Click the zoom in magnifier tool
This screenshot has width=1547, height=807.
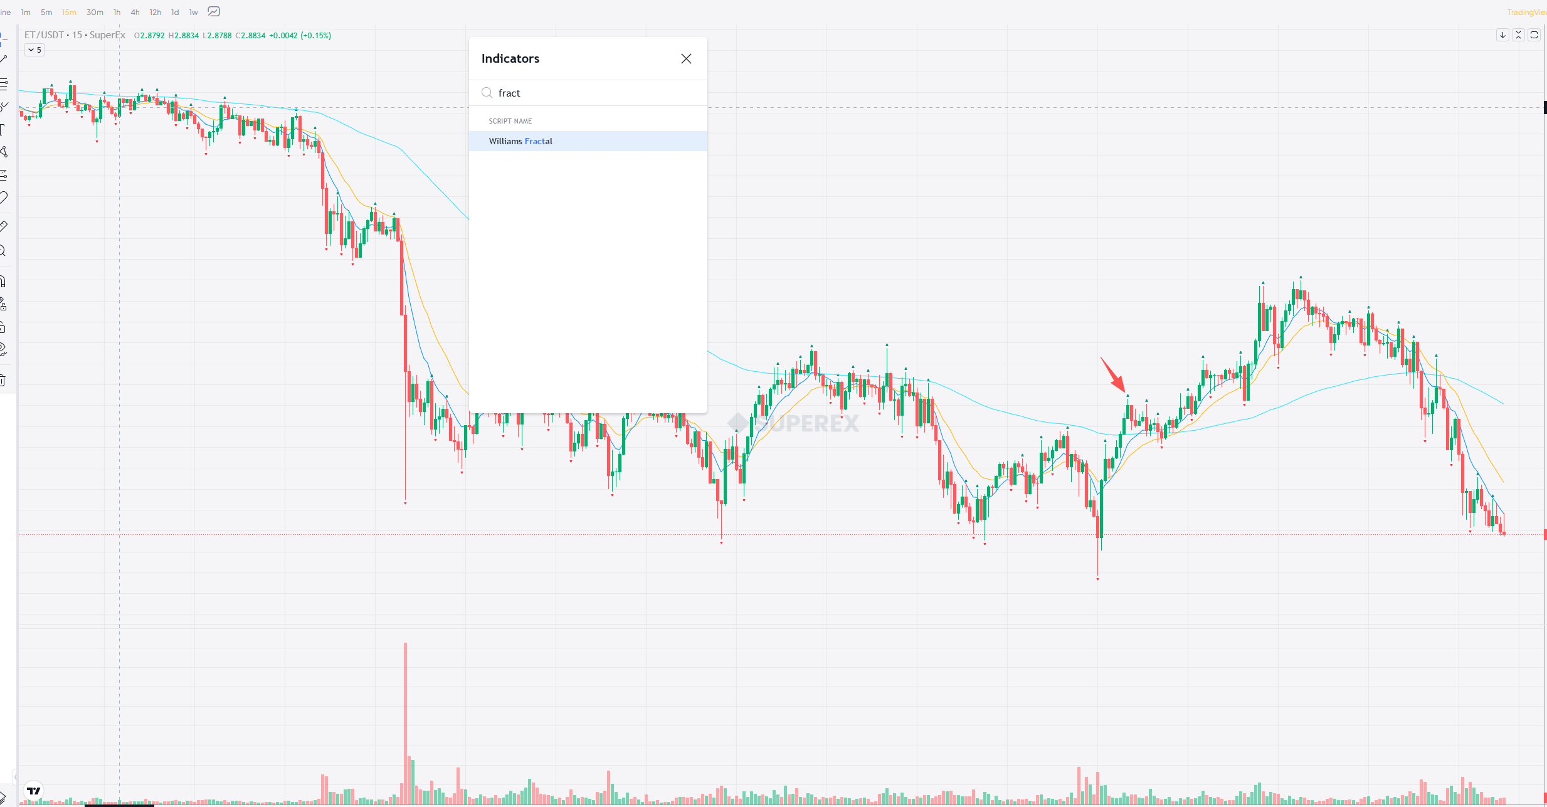pos(3,251)
